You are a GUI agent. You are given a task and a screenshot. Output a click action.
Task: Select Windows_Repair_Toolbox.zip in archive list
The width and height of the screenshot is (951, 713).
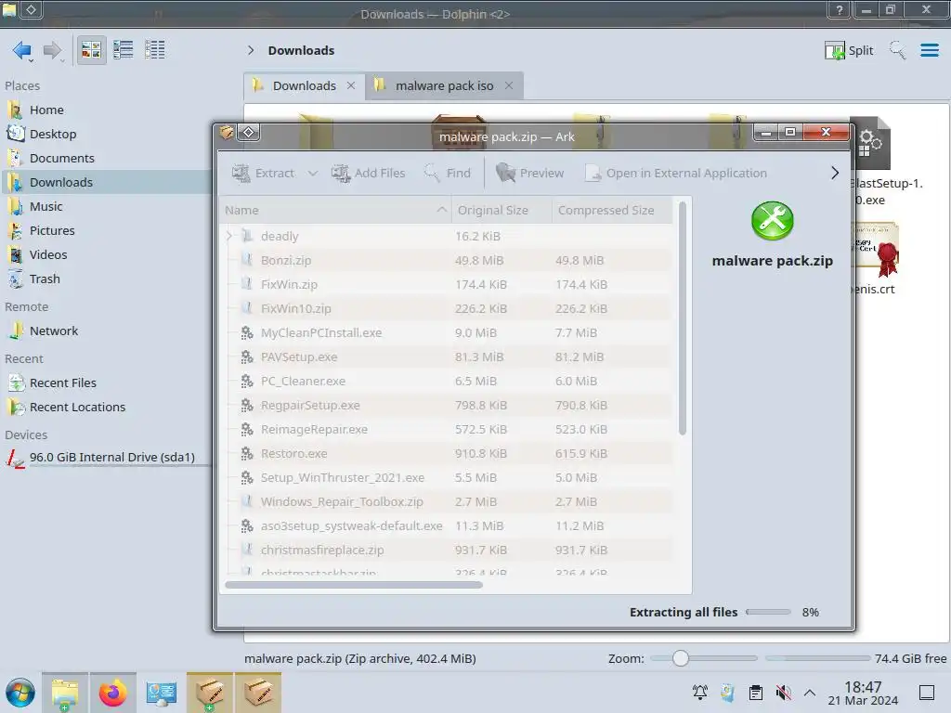tap(447, 502)
